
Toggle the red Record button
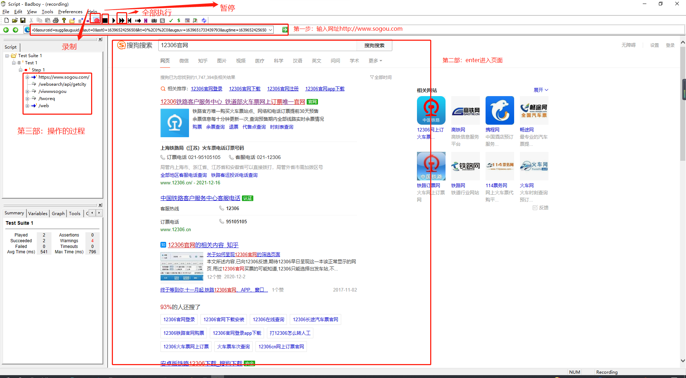point(97,20)
